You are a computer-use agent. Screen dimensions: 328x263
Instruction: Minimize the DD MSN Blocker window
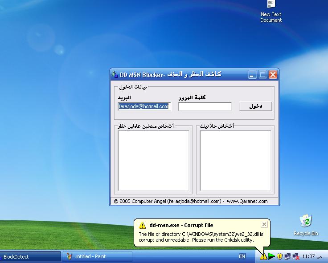coord(252,75)
